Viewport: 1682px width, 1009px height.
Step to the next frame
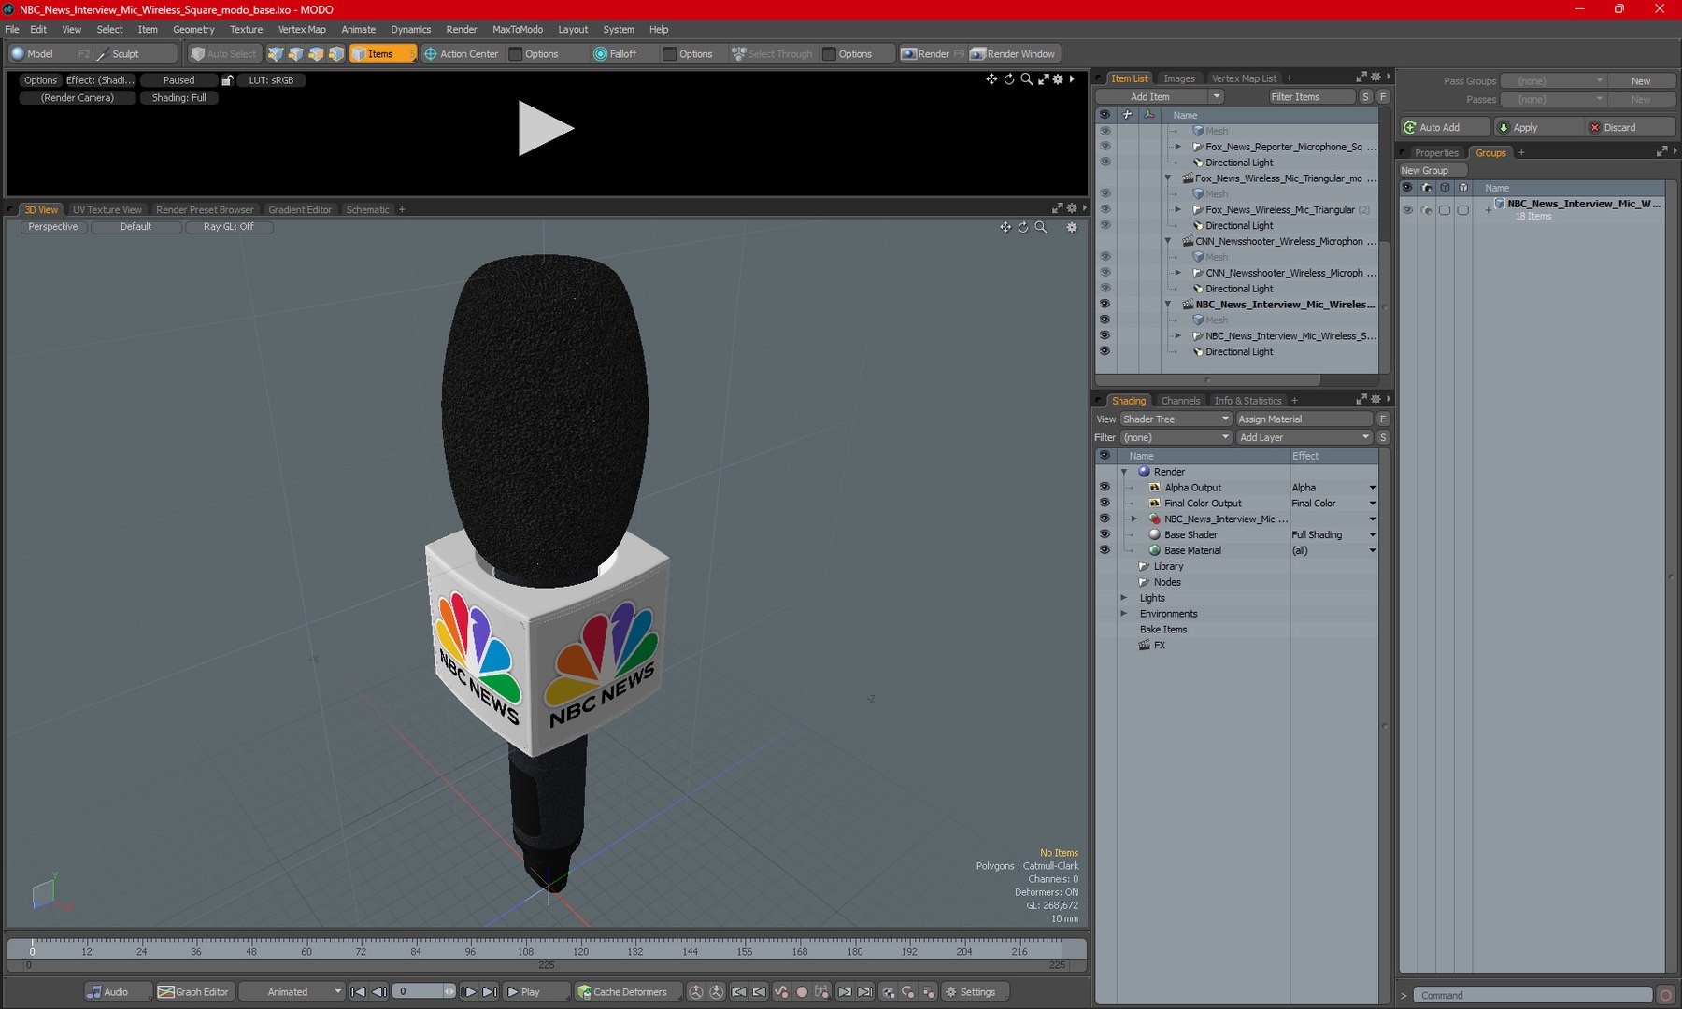(469, 992)
